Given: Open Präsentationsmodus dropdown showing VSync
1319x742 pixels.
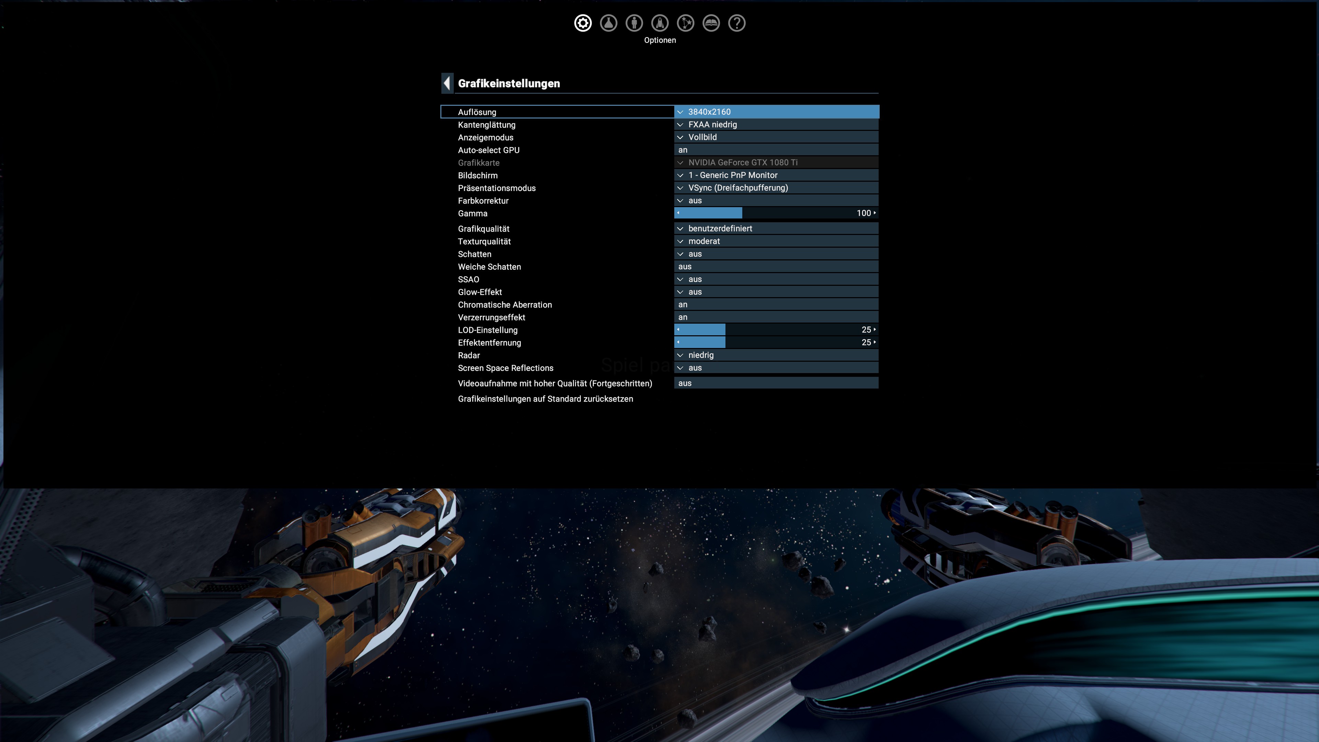Looking at the screenshot, I should (x=776, y=188).
